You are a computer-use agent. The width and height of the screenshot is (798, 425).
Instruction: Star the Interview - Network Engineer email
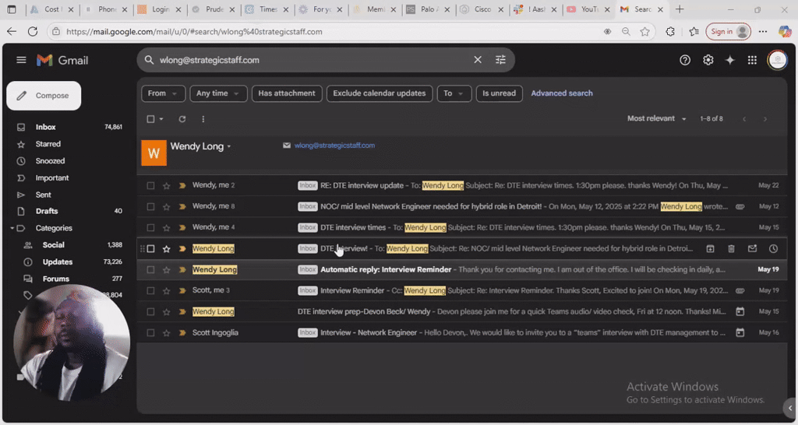coord(167,333)
